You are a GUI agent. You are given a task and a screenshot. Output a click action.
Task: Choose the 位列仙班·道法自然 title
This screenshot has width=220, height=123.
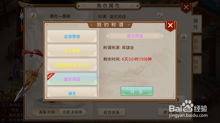72,65
